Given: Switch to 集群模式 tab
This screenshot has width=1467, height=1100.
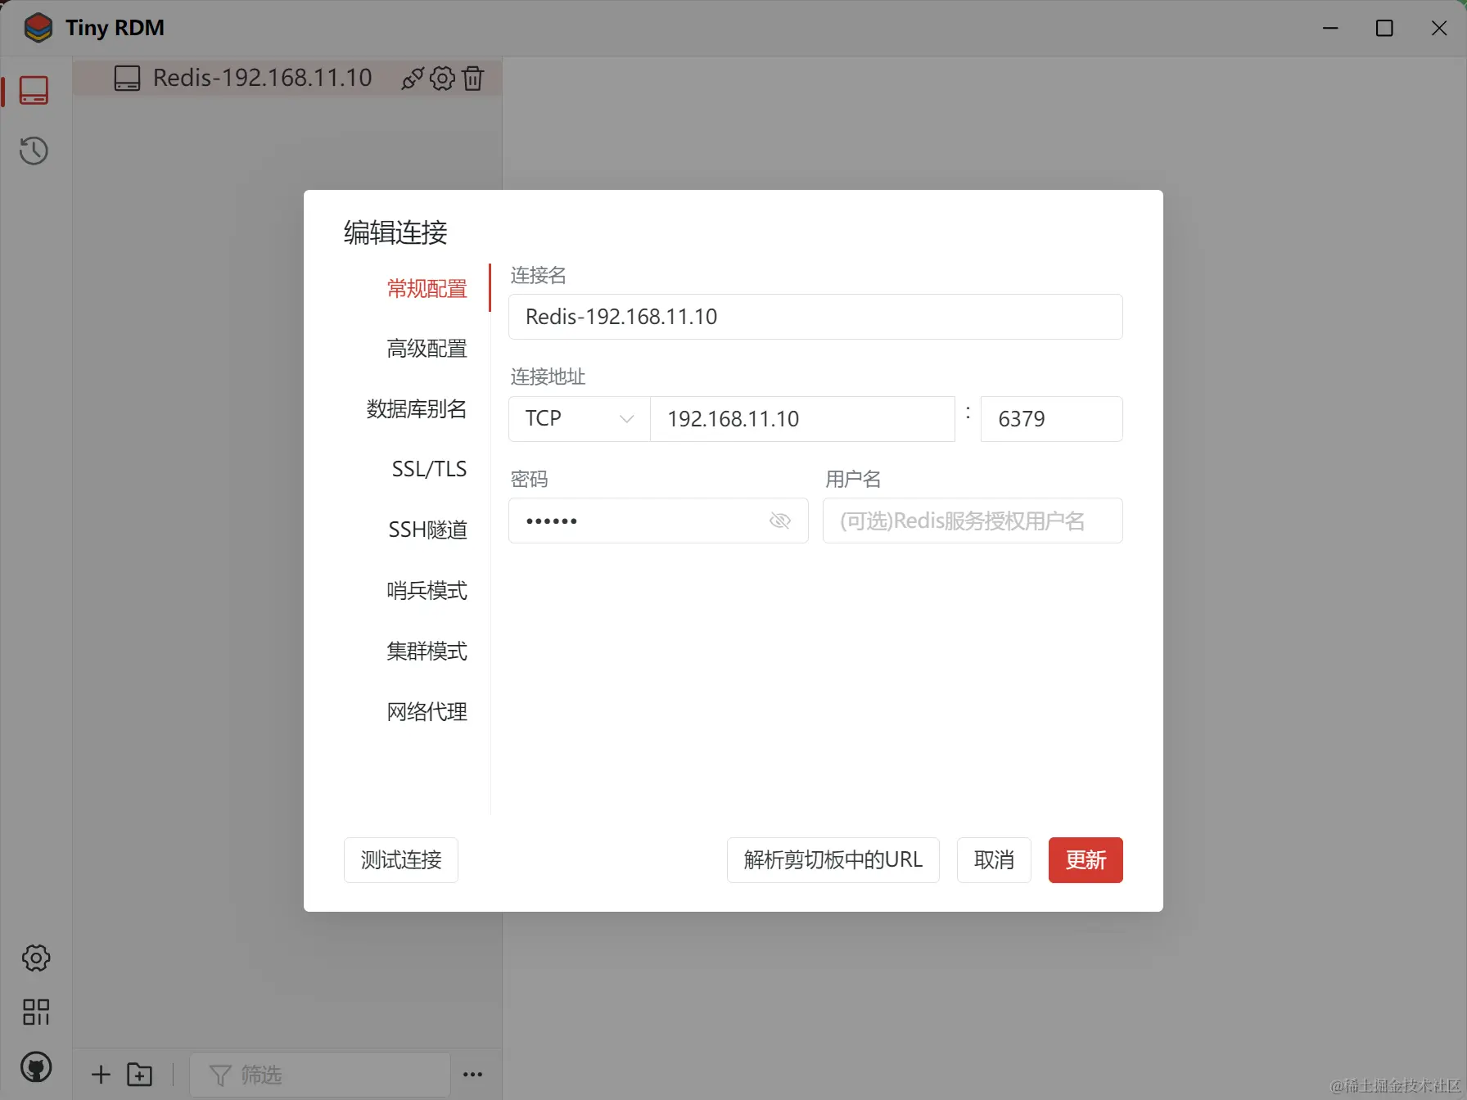Looking at the screenshot, I should [427, 651].
